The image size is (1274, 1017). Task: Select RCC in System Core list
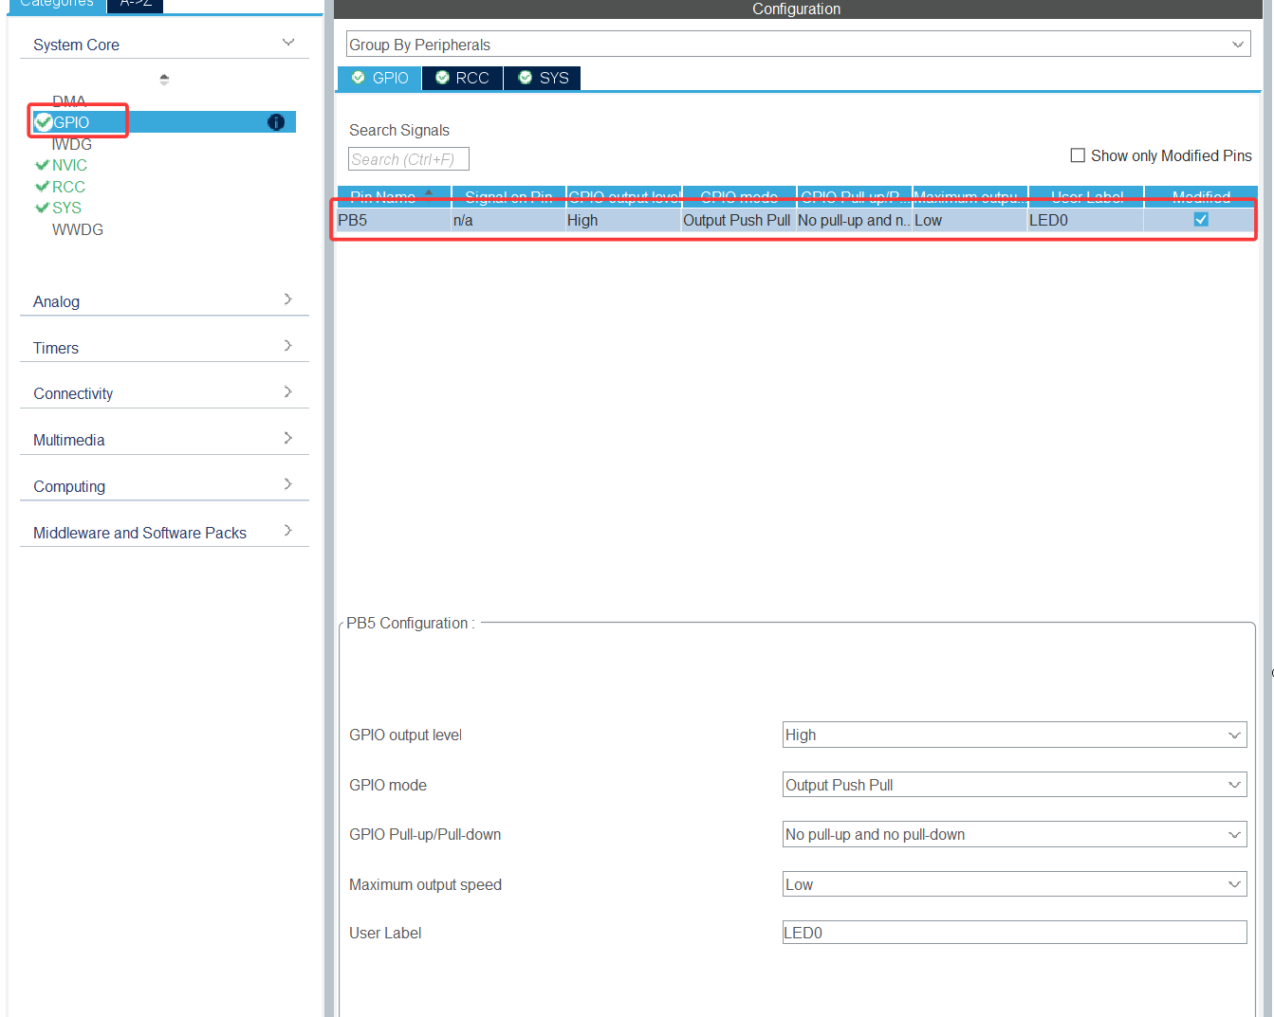68,187
